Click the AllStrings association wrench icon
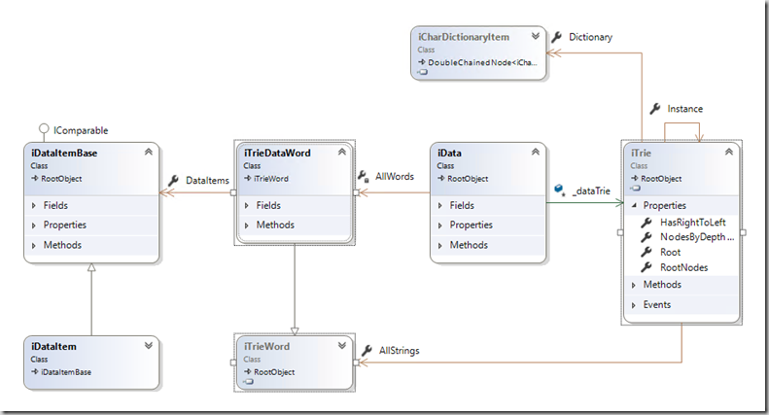This screenshot has width=769, height=415. (x=367, y=351)
